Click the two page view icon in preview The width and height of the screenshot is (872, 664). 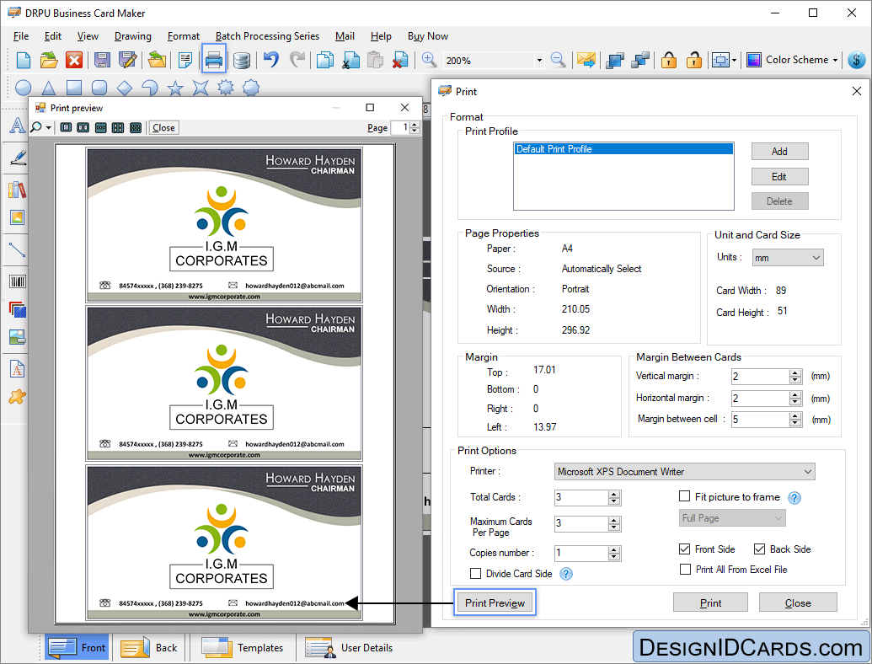tap(83, 127)
